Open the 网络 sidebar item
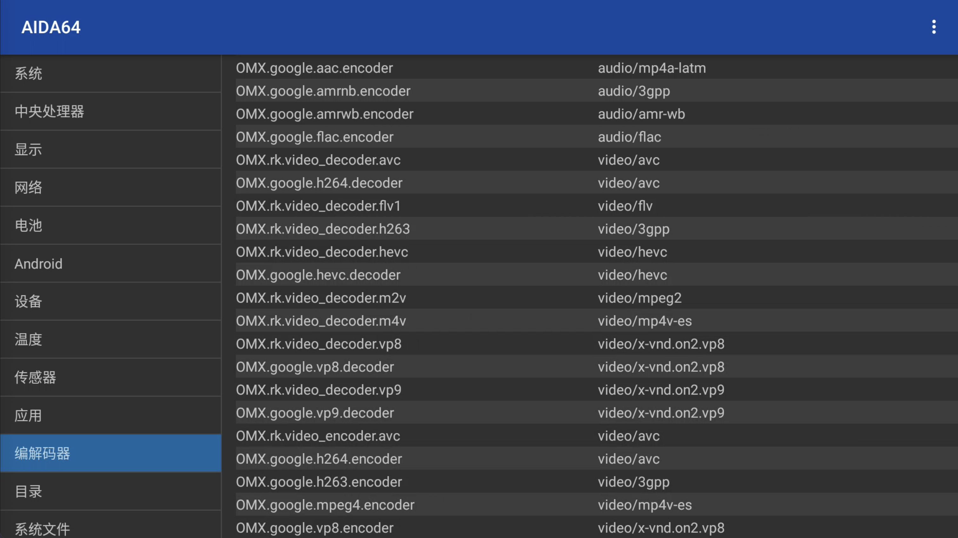 click(x=110, y=187)
